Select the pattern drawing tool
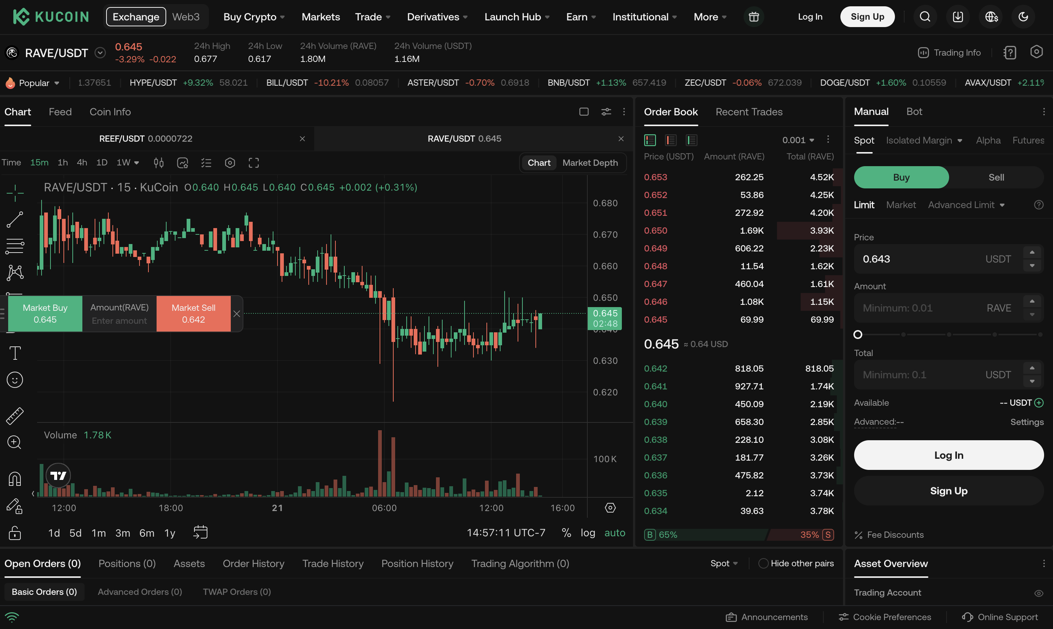This screenshot has height=629, width=1053. click(15, 273)
